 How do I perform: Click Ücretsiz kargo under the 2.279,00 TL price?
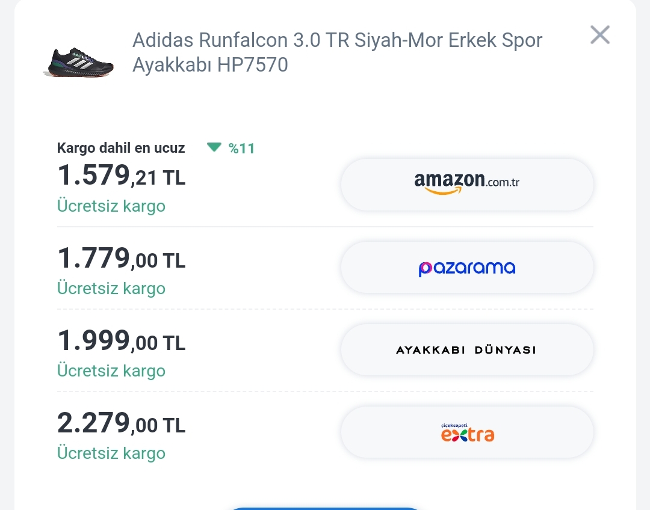111,453
